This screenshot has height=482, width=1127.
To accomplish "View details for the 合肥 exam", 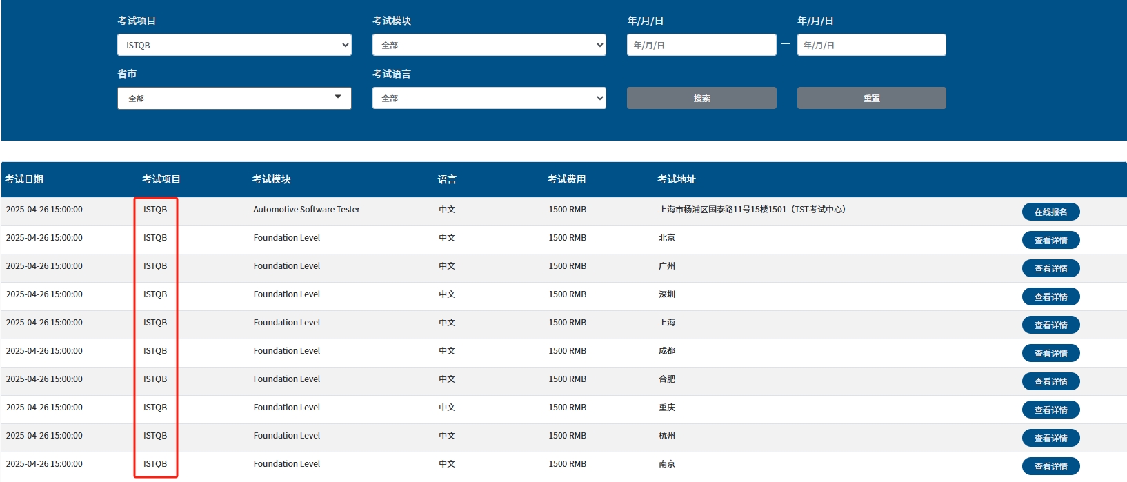I will tap(1050, 381).
